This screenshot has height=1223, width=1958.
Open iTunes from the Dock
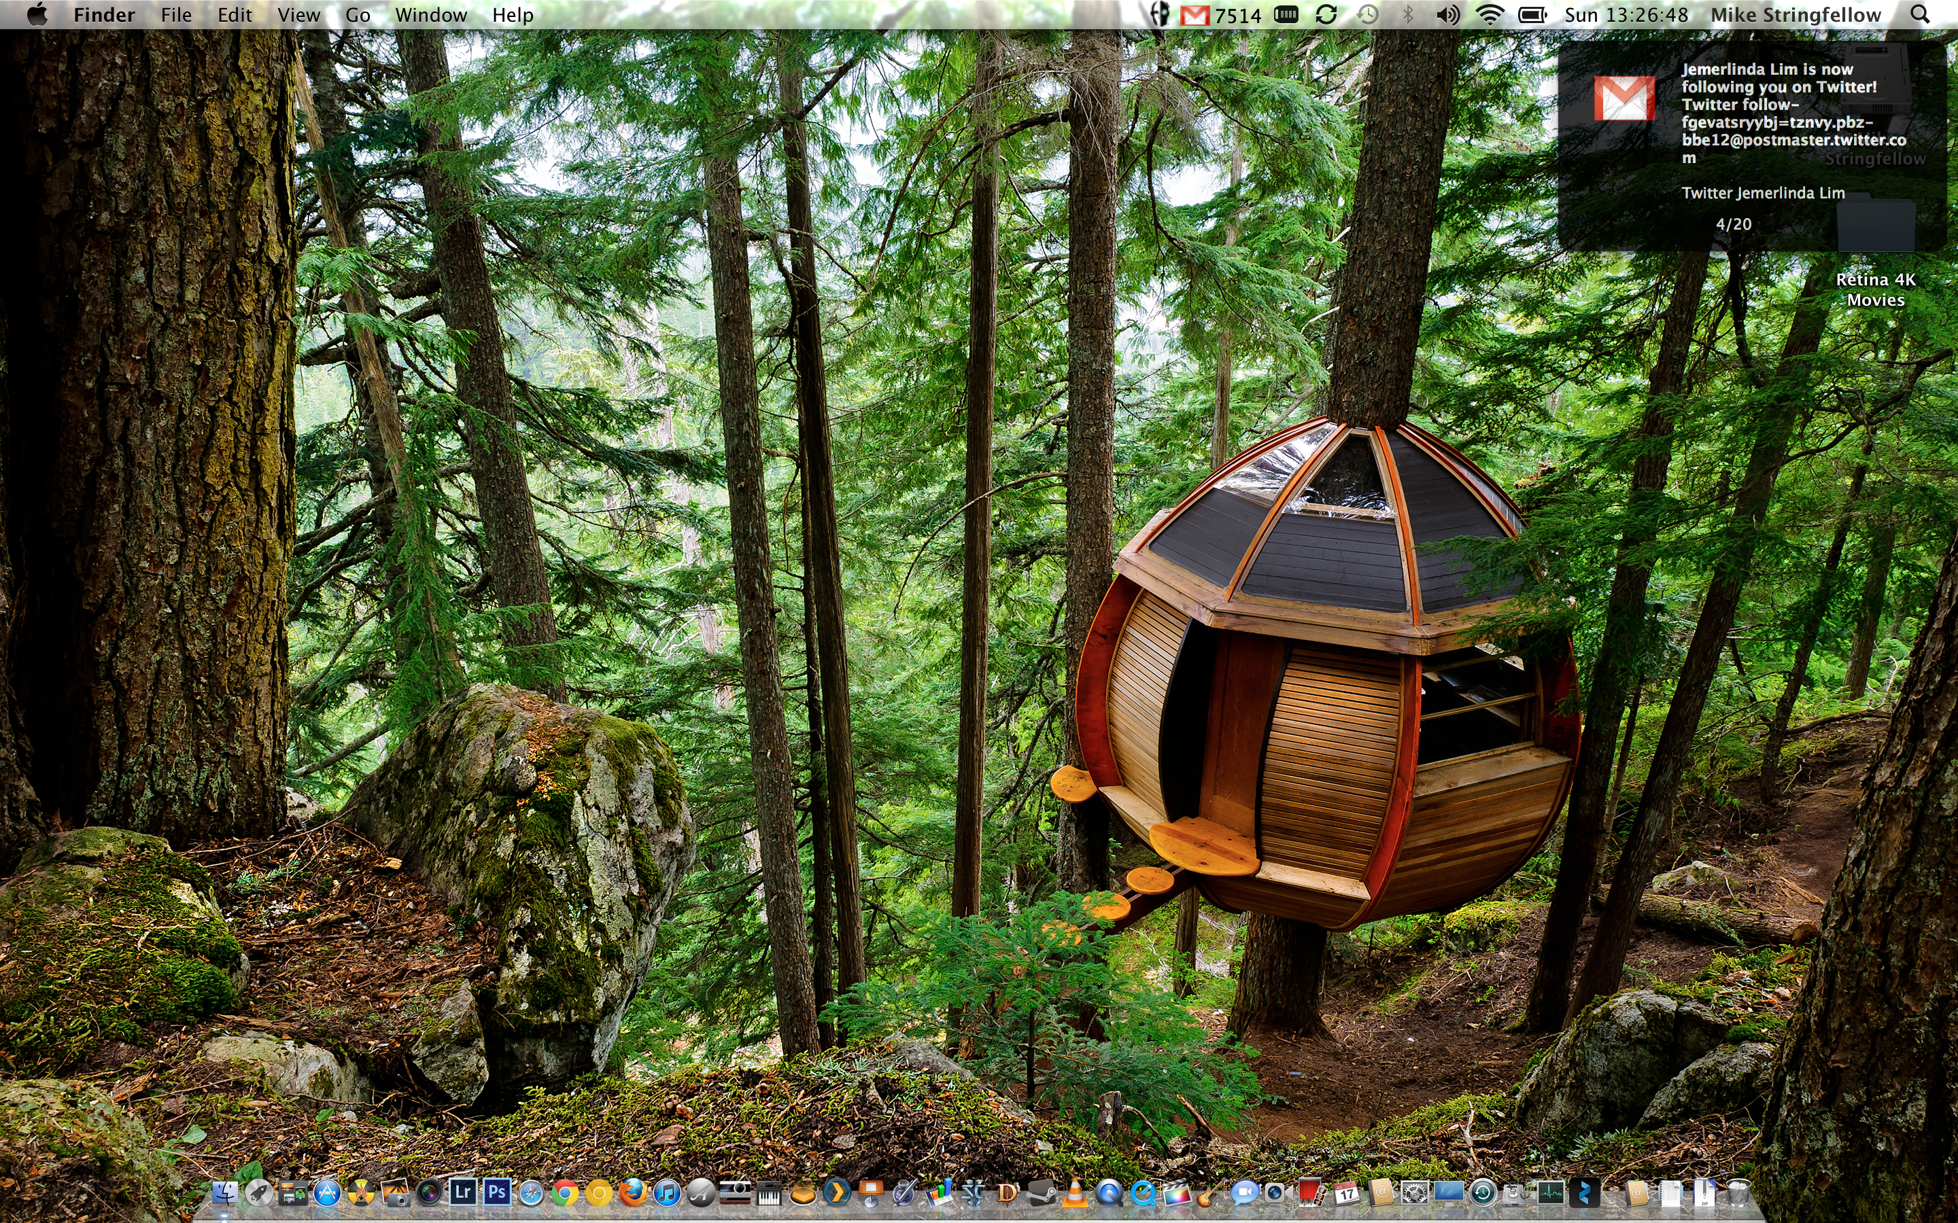667,1193
